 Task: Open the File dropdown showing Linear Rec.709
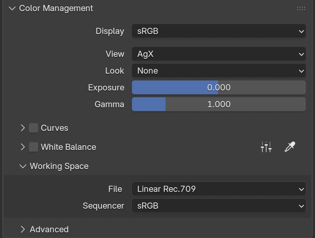(219, 189)
